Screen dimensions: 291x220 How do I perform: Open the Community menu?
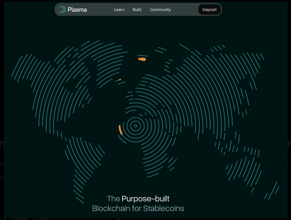(160, 10)
